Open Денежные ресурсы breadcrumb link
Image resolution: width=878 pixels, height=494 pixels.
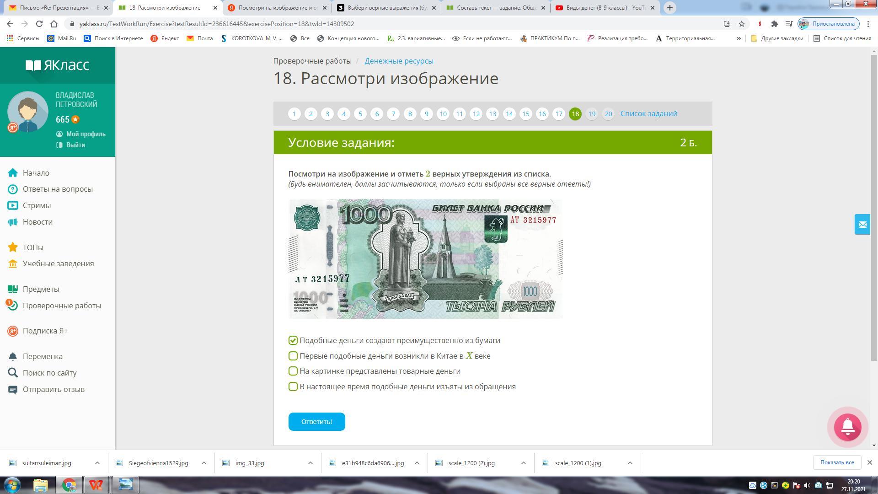pos(399,61)
